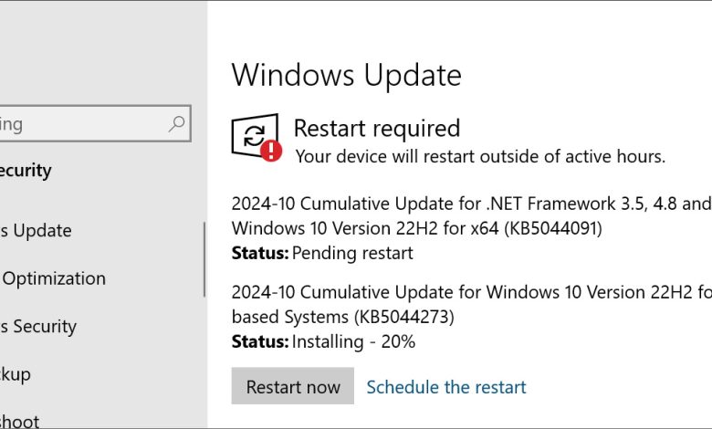Viewport: 712px width, 429px height.
Task: Click the Windows Update page heading
Action: click(x=347, y=75)
